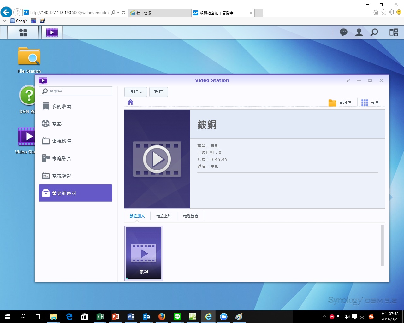Open the DSM notifications chat bubble
404x323 pixels.
(x=343, y=32)
